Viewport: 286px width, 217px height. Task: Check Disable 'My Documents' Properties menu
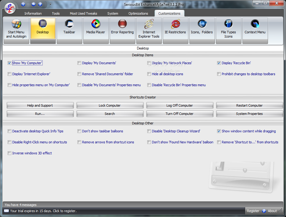pyautogui.click(x=79, y=85)
